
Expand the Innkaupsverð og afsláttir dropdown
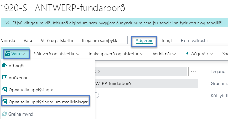click(116, 54)
